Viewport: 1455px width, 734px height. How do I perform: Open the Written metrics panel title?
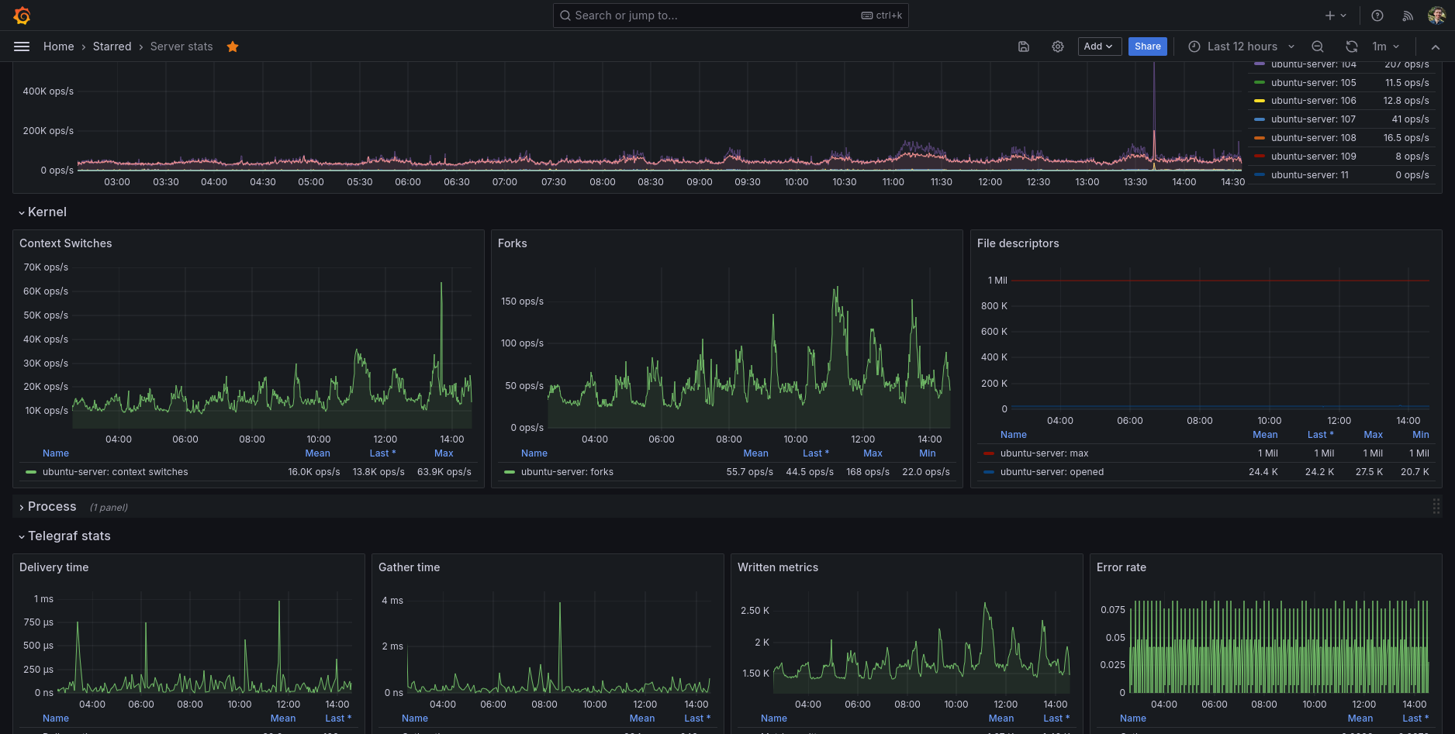(x=778, y=567)
